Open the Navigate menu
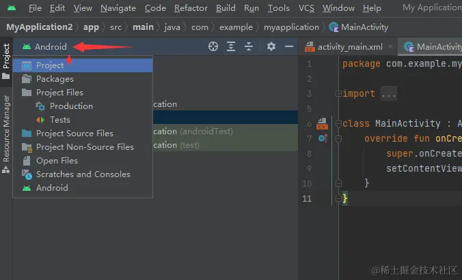Screen dimensions: 462x280 [118, 8]
